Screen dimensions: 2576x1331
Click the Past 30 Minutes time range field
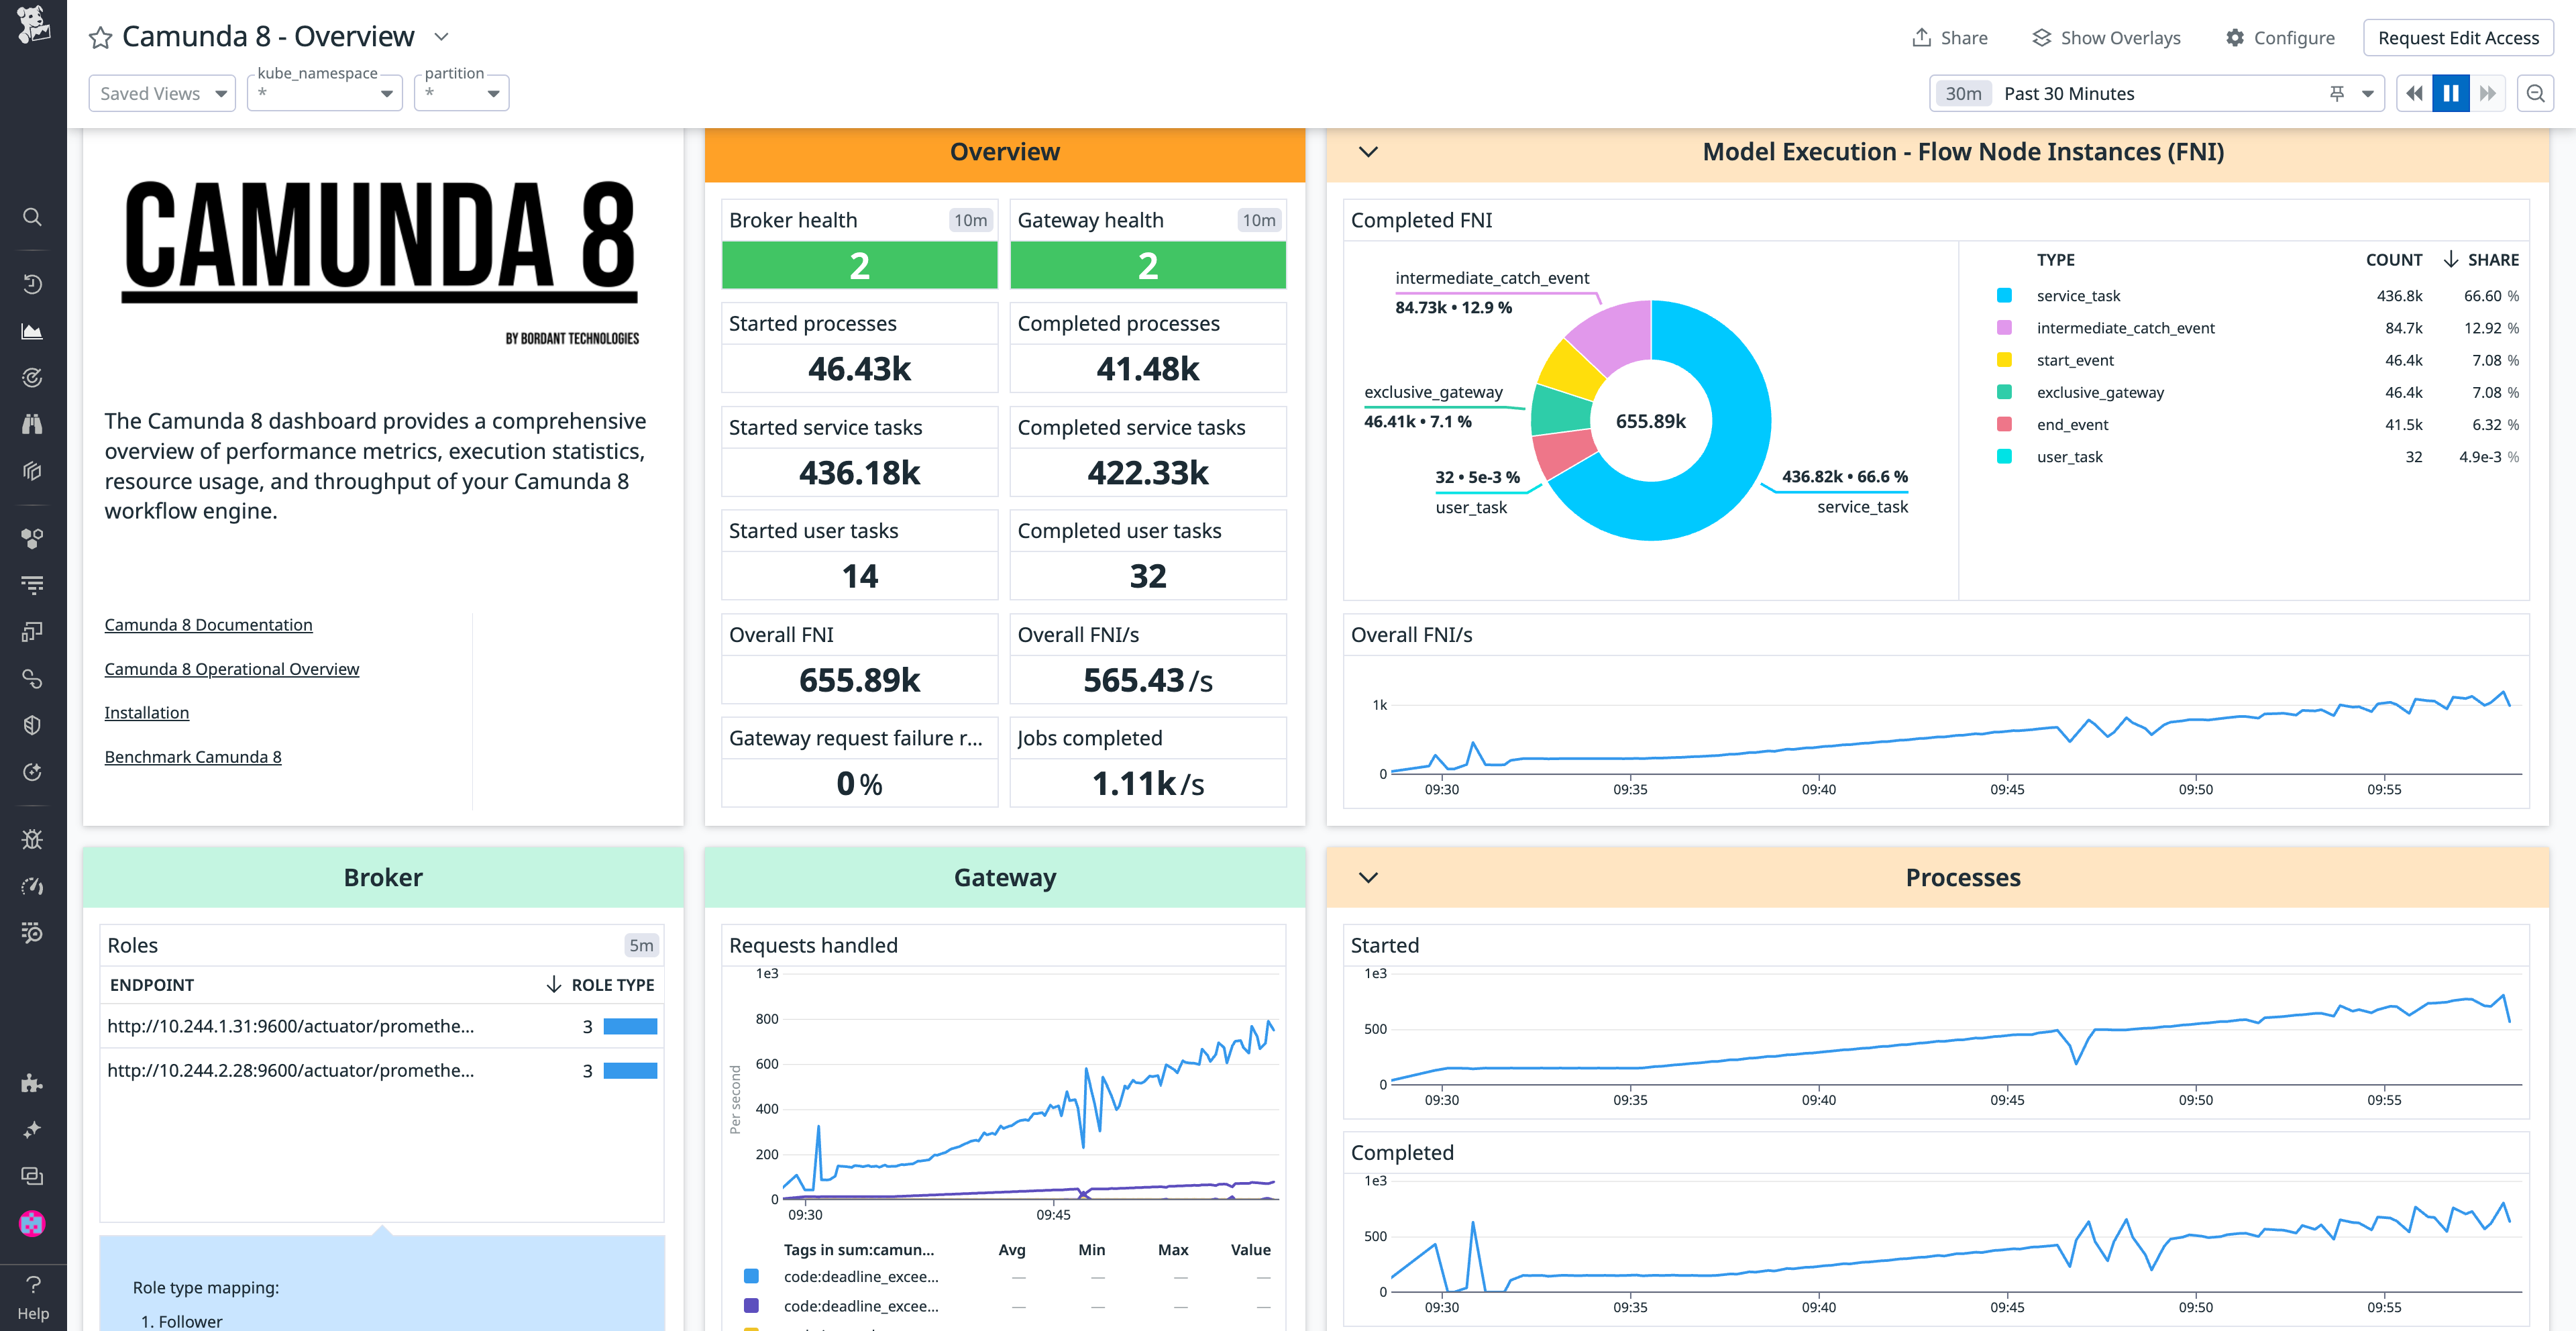click(x=2070, y=93)
